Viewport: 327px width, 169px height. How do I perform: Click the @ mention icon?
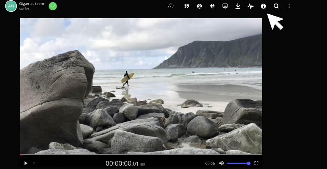(199, 6)
